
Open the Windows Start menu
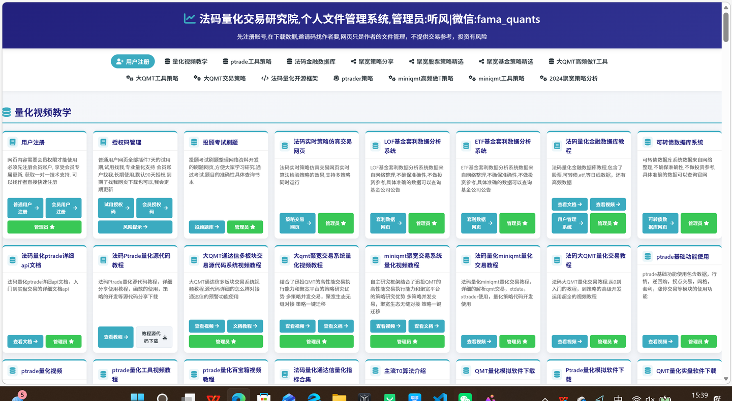pyautogui.click(x=137, y=398)
